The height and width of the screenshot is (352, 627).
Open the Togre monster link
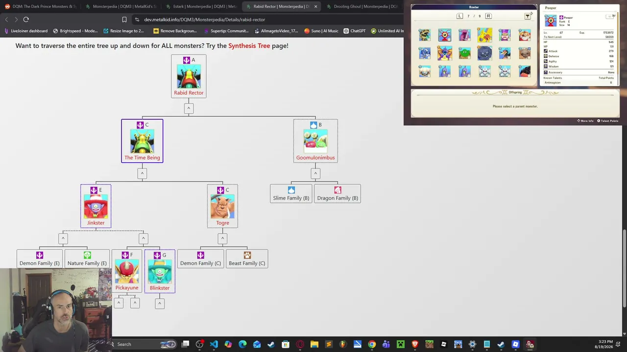click(x=222, y=222)
